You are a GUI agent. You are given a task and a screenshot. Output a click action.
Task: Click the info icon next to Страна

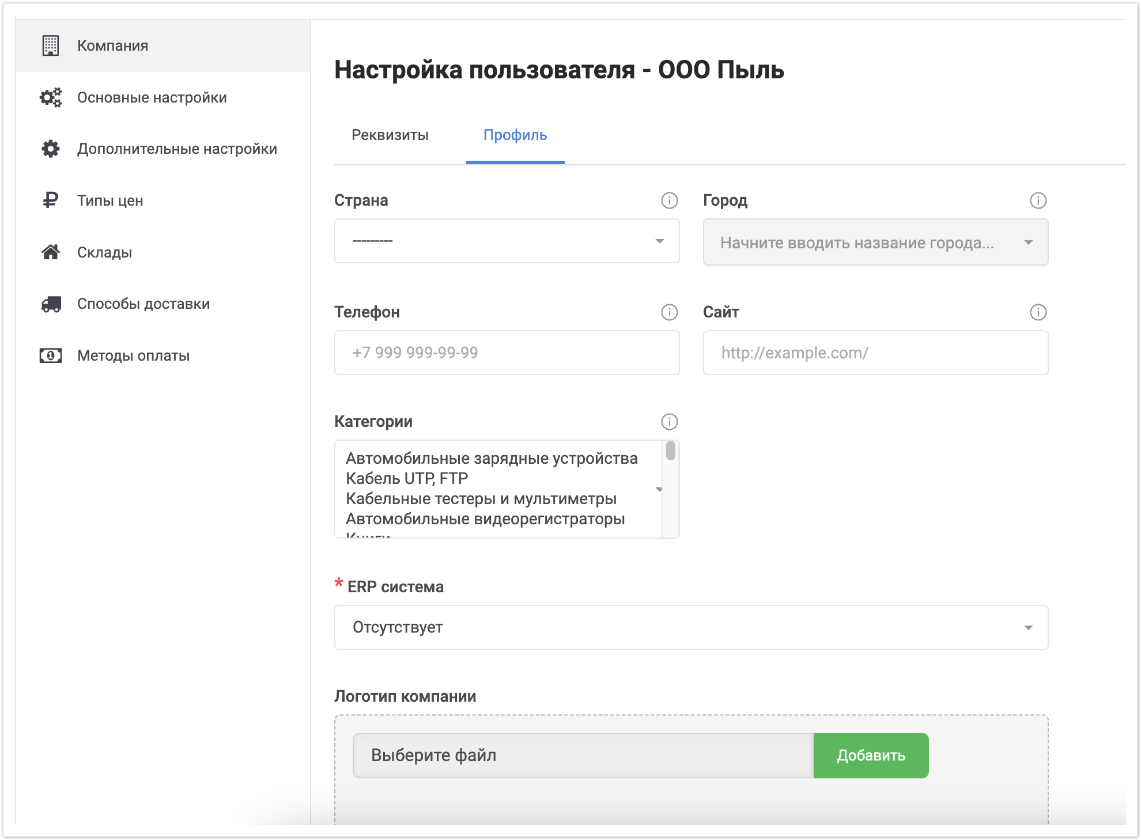[x=669, y=200]
